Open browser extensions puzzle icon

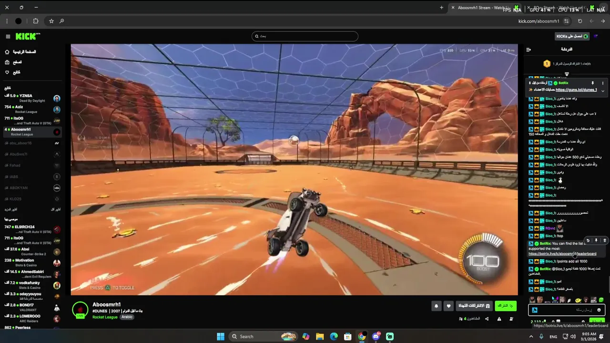point(36,21)
